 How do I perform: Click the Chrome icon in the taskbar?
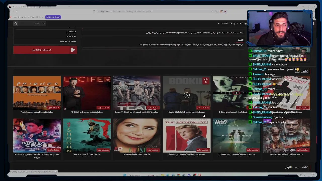point(178,175)
